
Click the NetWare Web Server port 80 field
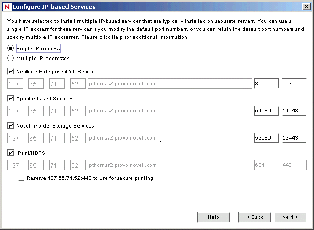tap(266, 84)
